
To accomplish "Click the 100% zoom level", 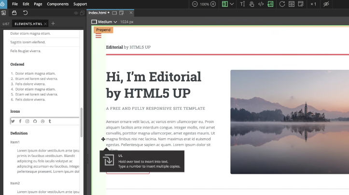I will coord(204,4).
